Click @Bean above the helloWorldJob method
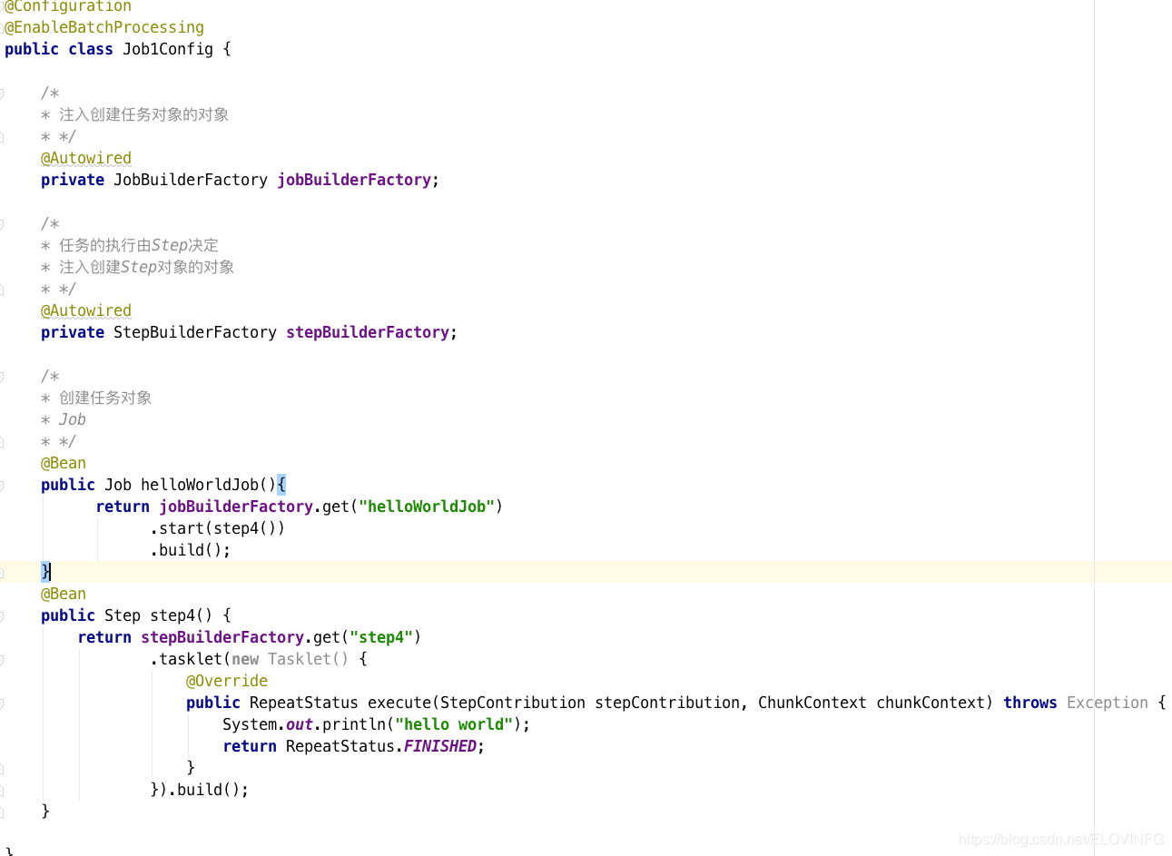This screenshot has height=856, width=1172. click(x=64, y=463)
